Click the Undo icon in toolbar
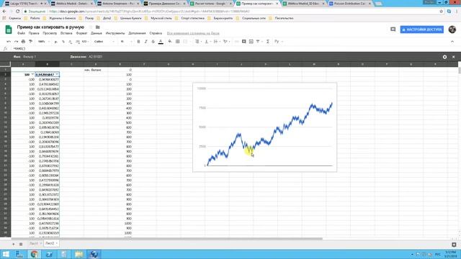The height and width of the screenshot is (259, 461). click(x=9, y=42)
